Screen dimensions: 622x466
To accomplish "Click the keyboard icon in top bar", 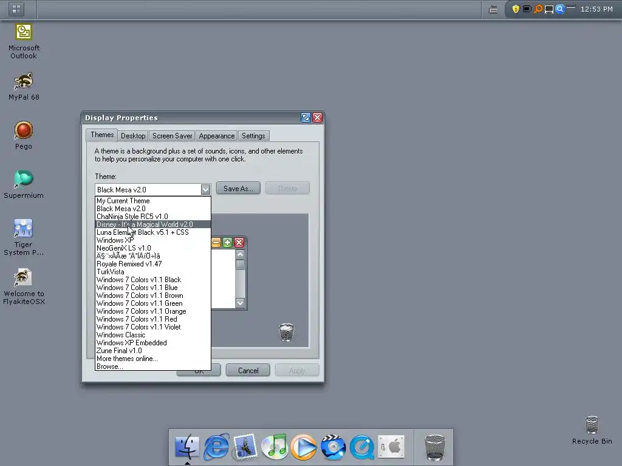I will (493, 9).
